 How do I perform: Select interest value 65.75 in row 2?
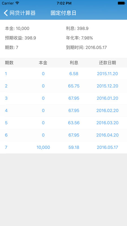click(x=74, y=86)
